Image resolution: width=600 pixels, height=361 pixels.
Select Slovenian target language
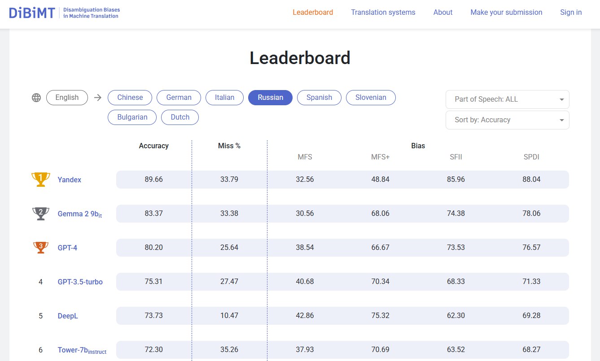click(x=371, y=98)
